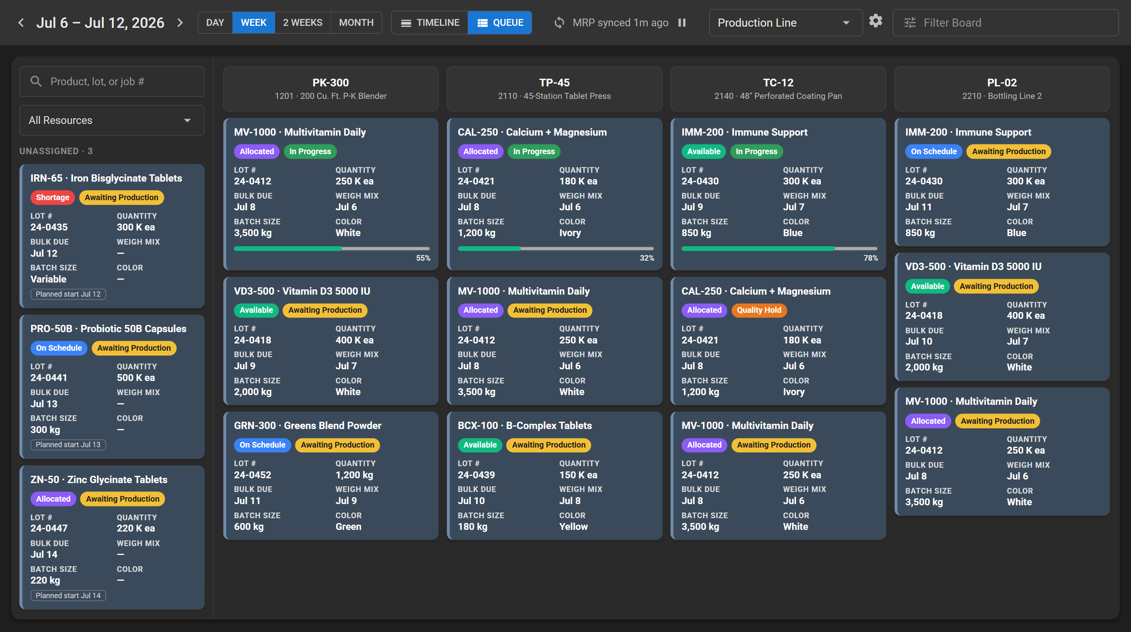Image resolution: width=1131 pixels, height=632 pixels.
Task: Pause MRP auto-sync
Action: [x=682, y=22]
